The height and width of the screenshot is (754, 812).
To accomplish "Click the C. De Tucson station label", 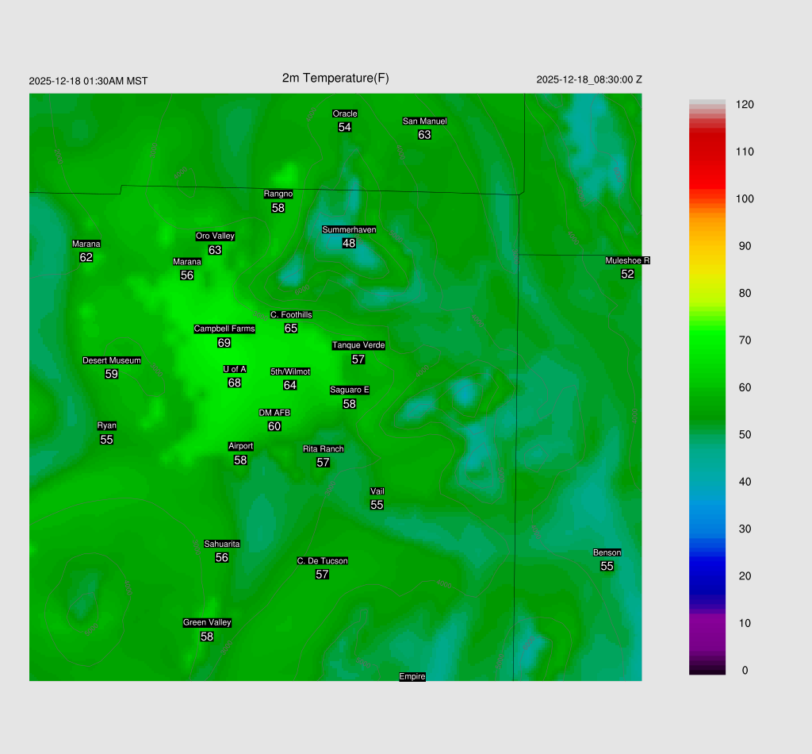I will (322, 561).
